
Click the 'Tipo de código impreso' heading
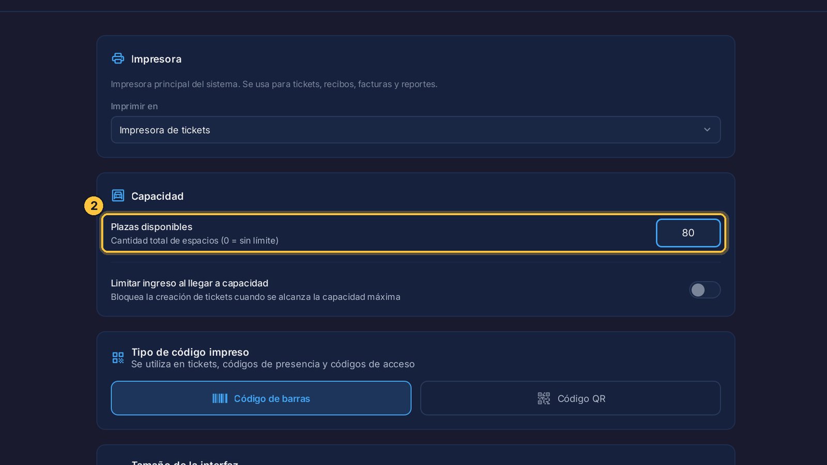(190, 352)
